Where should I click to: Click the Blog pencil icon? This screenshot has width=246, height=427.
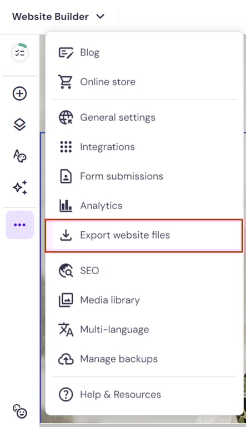tap(66, 53)
